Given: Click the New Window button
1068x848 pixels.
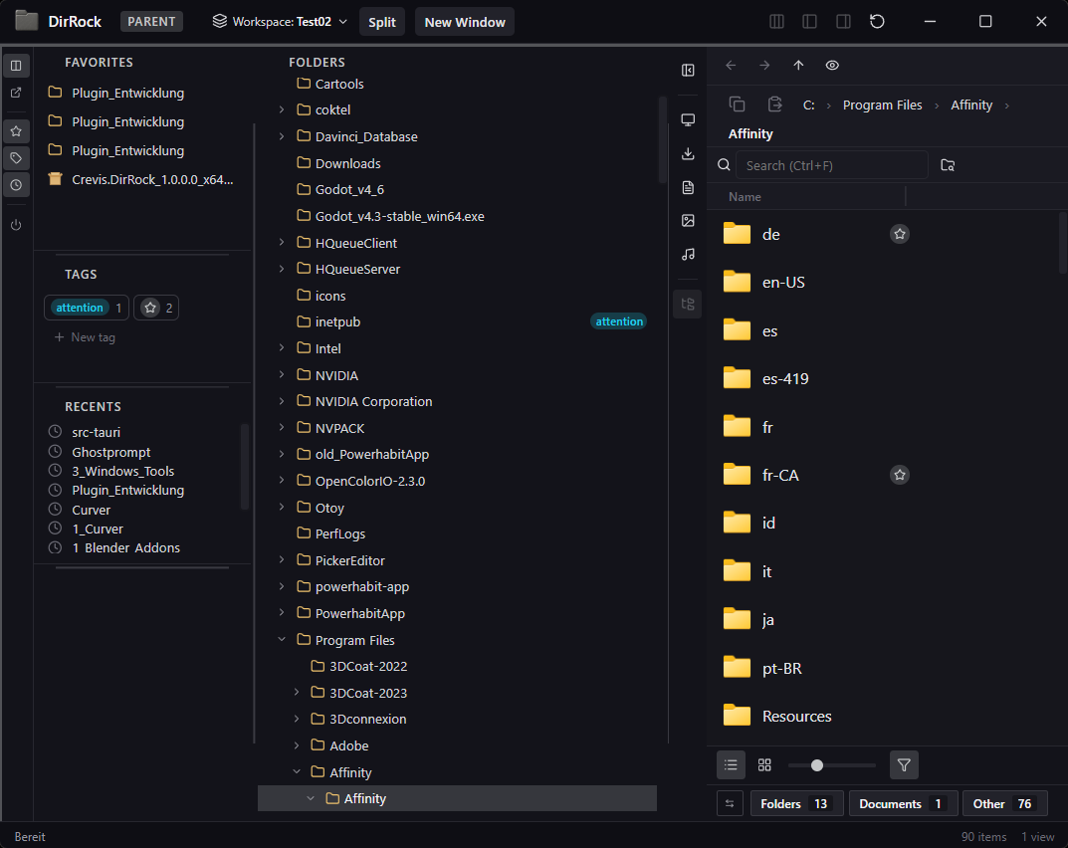Looking at the screenshot, I should coord(464,22).
